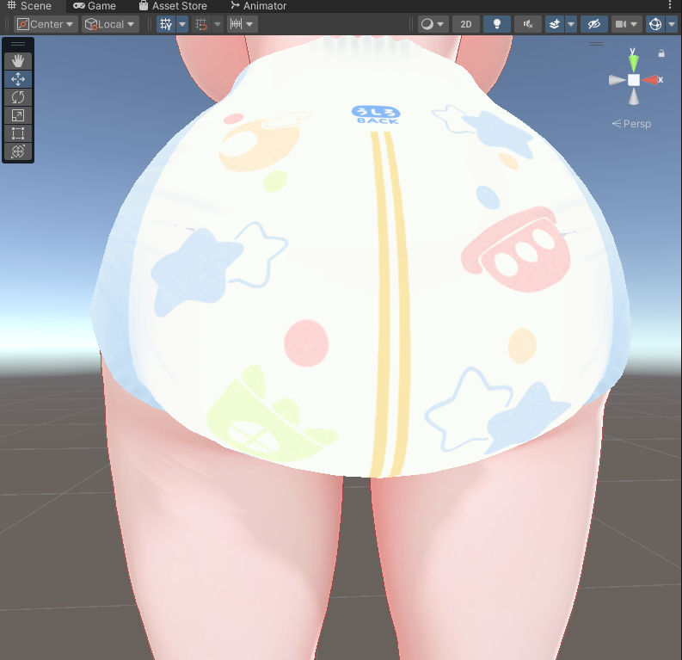This screenshot has height=660, width=682.
Task: Grab the orientation gizmo overlay handle
Action: coord(596,44)
